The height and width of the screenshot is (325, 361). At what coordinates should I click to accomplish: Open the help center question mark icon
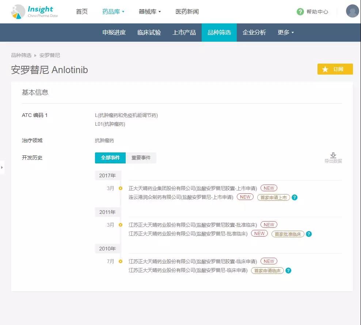(300, 12)
